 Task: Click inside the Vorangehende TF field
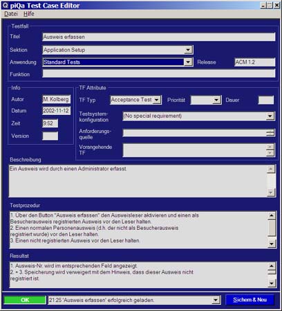(194, 150)
